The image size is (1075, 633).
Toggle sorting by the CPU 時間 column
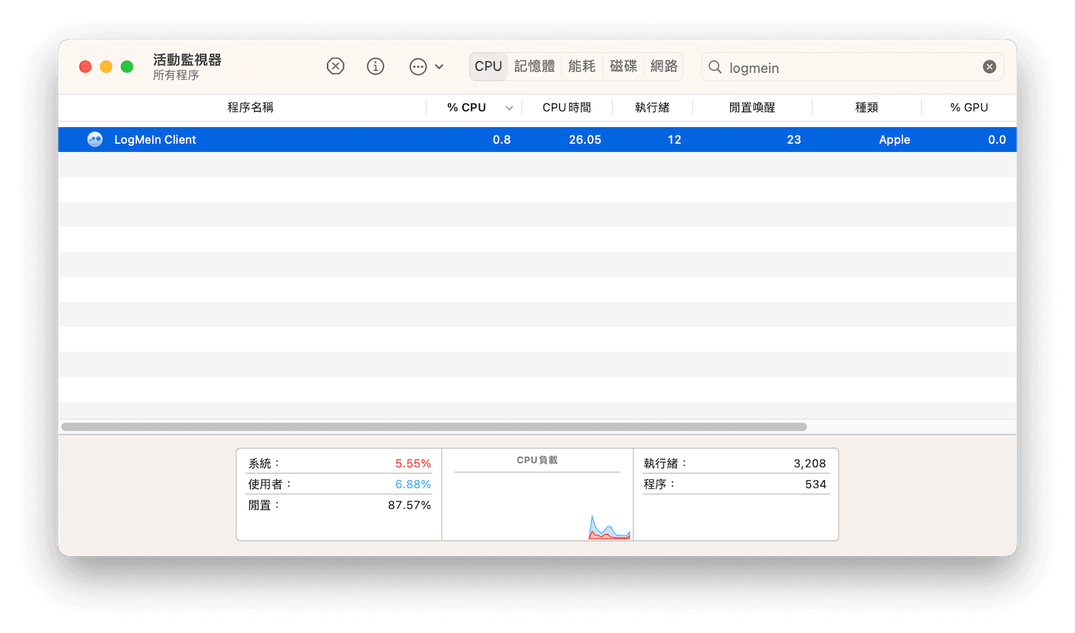pos(568,107)
